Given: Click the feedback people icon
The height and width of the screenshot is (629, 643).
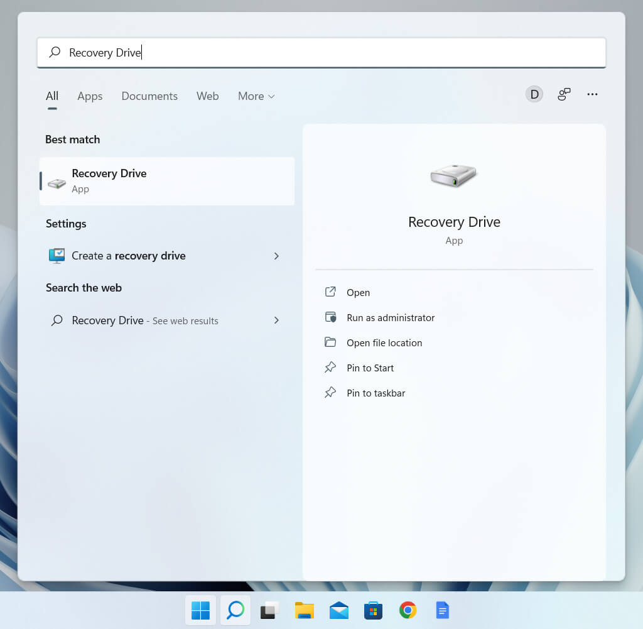Looking at the screenshot, I should pos(564,94).
